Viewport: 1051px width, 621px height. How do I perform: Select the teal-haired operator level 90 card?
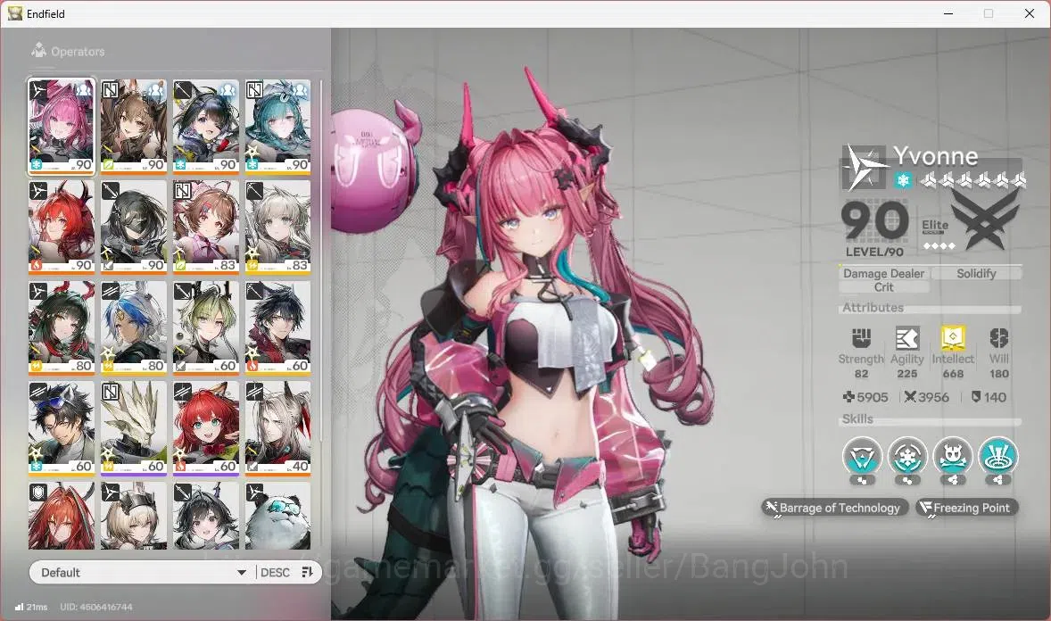[277, 127]
